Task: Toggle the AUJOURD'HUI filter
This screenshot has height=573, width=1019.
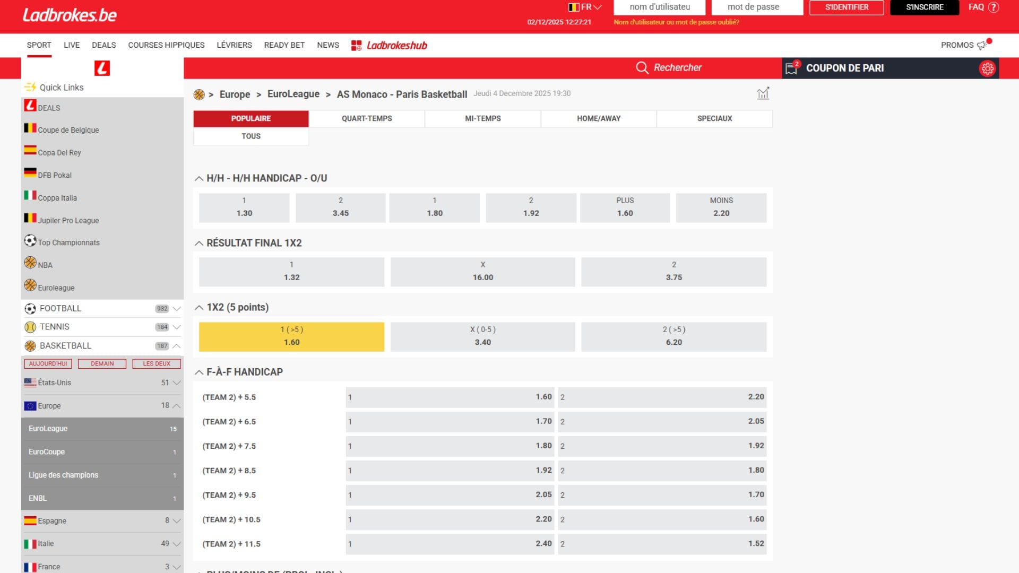Action: pyautogui.click(x=48, y=364)
